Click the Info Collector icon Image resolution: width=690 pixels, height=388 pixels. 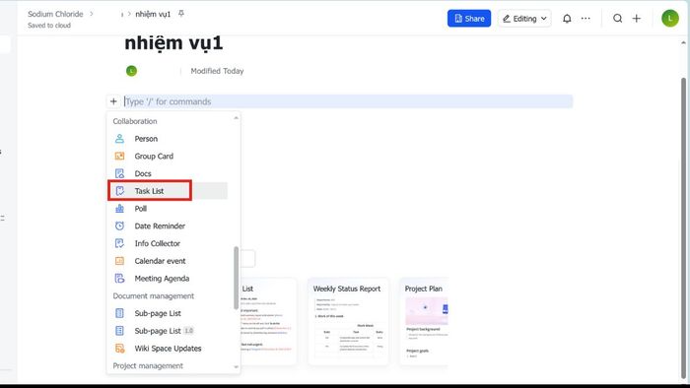click(119, 243)
